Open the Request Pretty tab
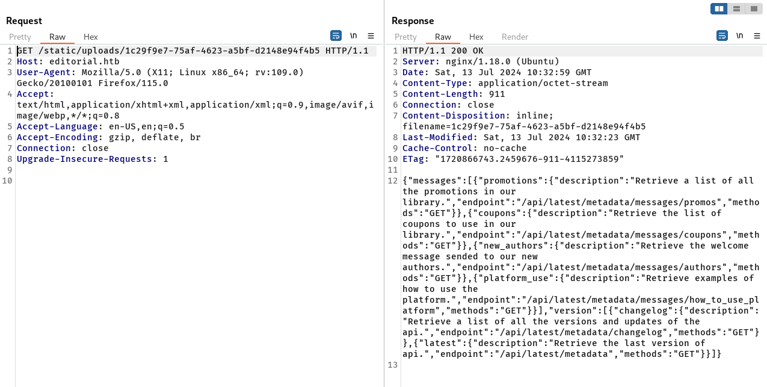Screen dimensions: 767x387 click(x=20, y=37)
